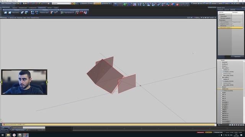Select bumper_f in the scene tree

pyautogui.click(x=225, y=66)
